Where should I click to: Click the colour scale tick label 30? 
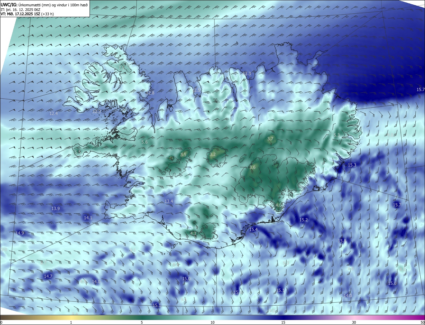tap(354, 322)
